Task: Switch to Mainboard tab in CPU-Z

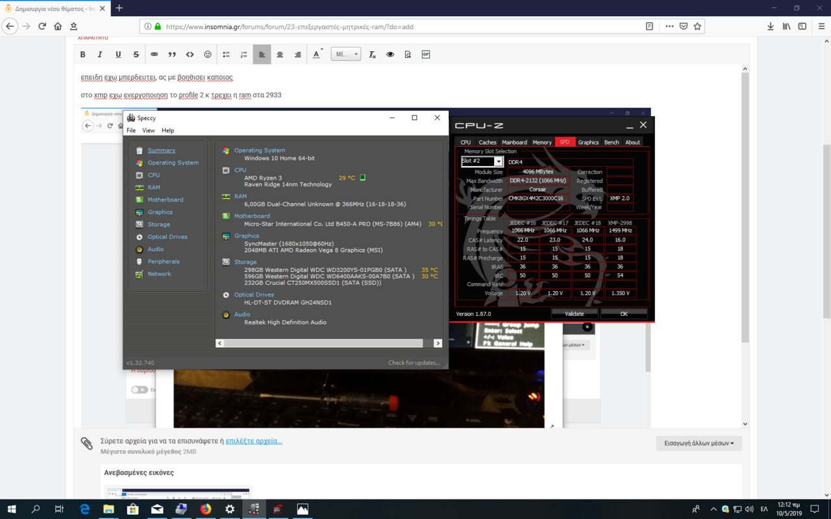Action: point(514,142)
